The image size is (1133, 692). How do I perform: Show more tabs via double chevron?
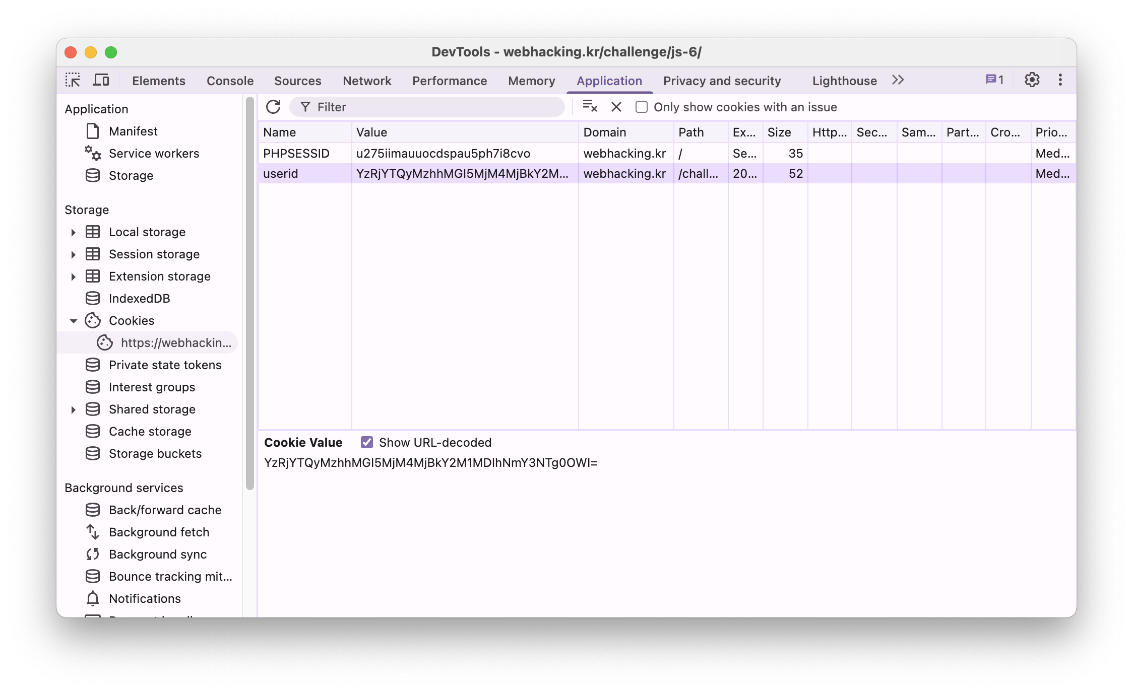(x=898, y=80)
